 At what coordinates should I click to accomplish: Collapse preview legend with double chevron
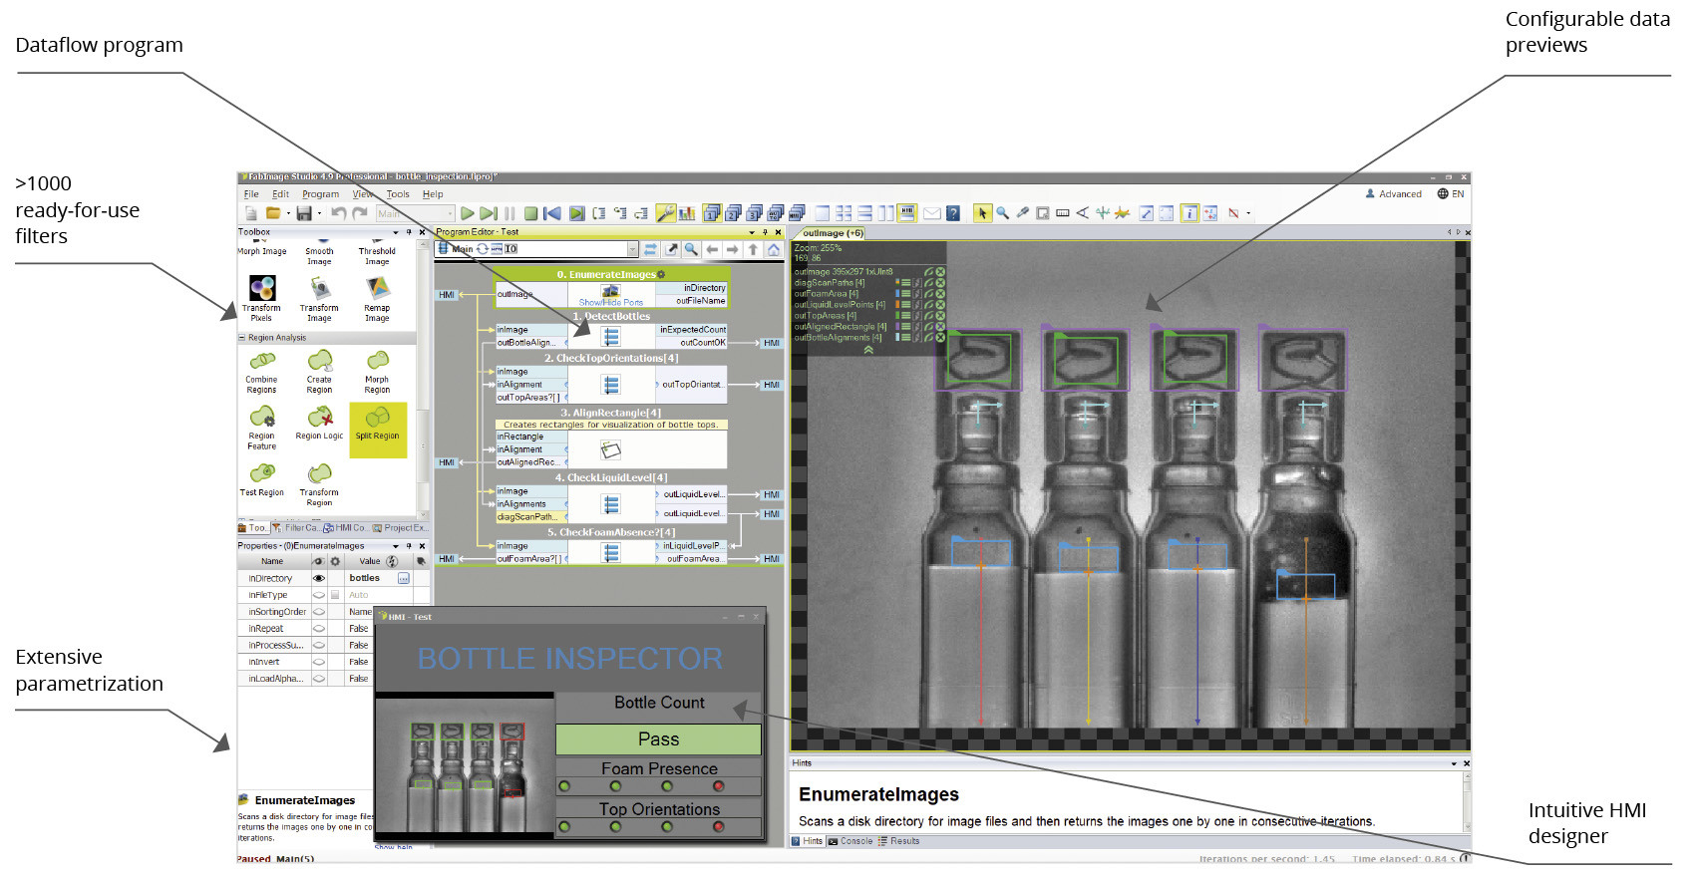pos(868,350)
